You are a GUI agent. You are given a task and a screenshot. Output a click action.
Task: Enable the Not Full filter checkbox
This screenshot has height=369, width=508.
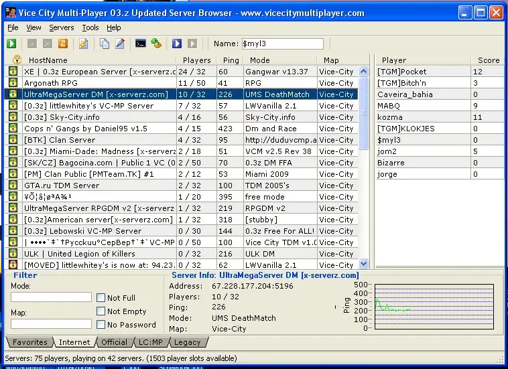(101, 297)
